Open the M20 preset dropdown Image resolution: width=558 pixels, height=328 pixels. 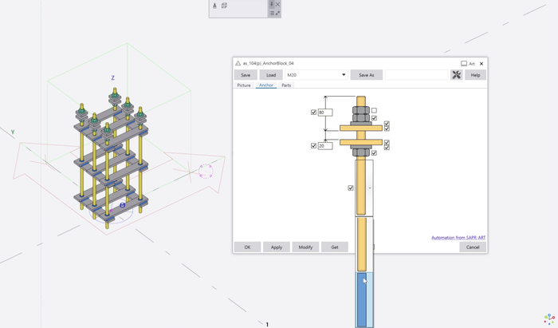(344, 75)
